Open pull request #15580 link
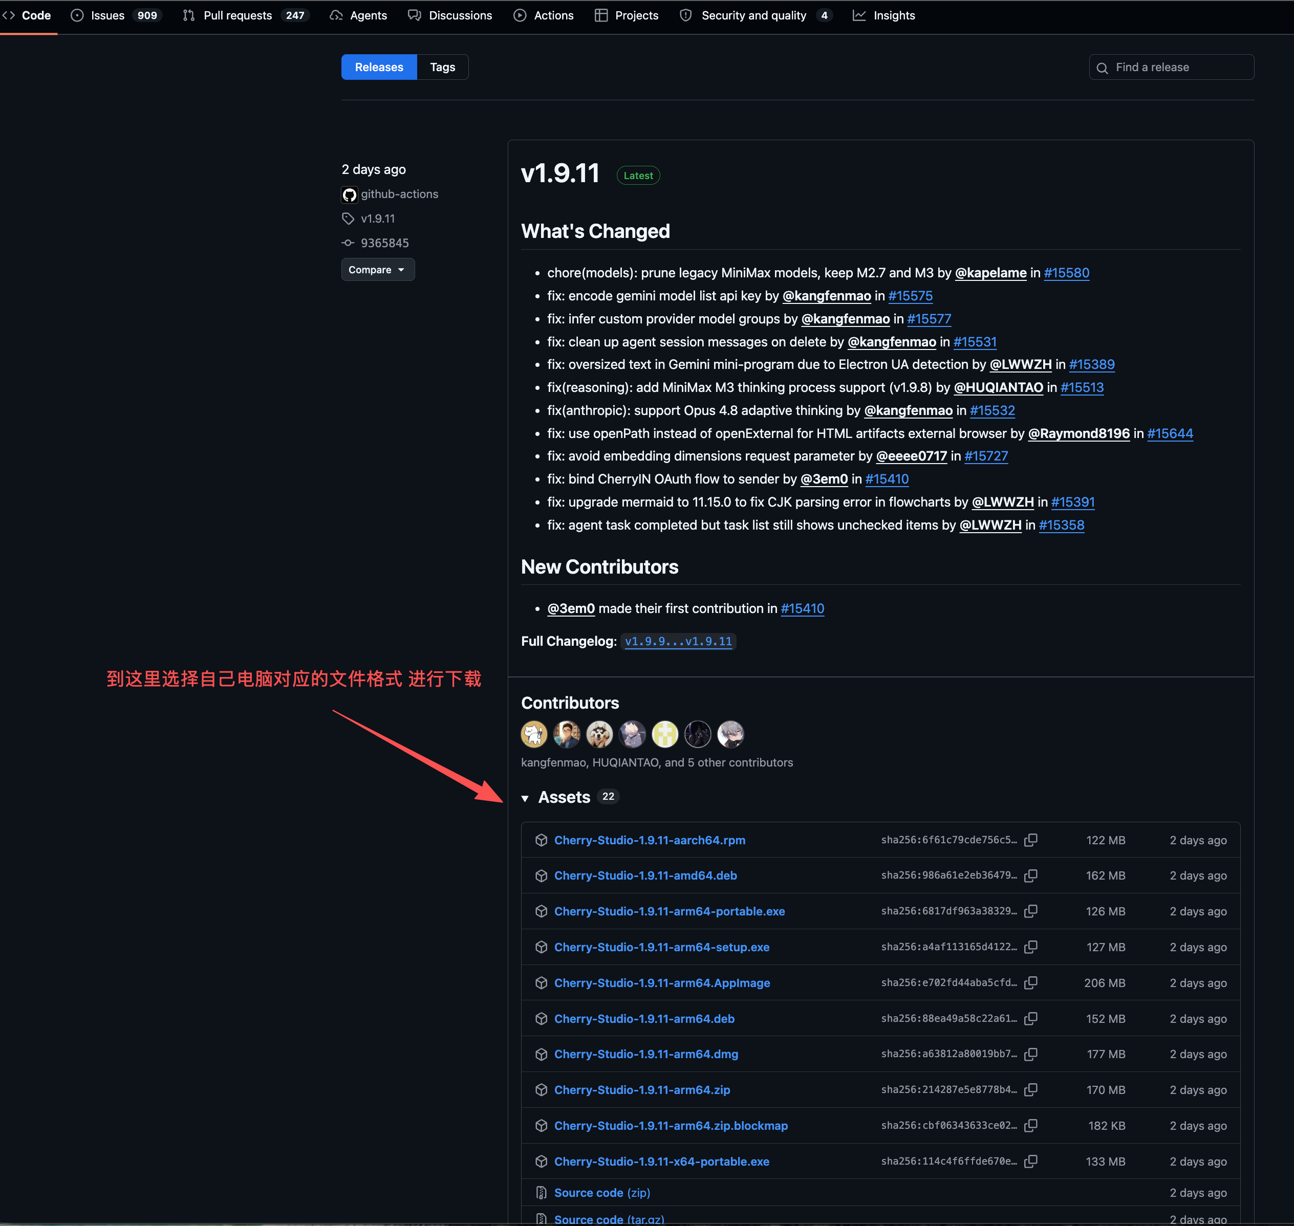The width and height of the screenshot is (1294, 1226). [1066, 273]
